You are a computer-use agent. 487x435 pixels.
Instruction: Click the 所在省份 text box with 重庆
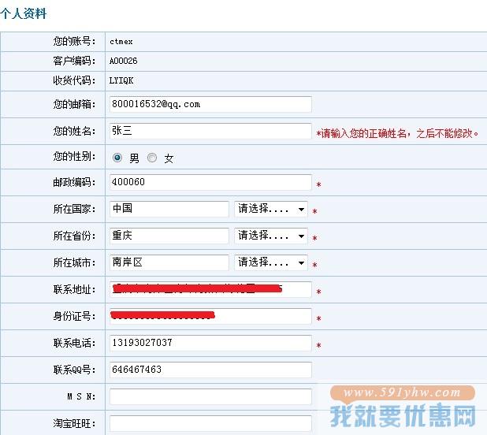pos(169,236)
